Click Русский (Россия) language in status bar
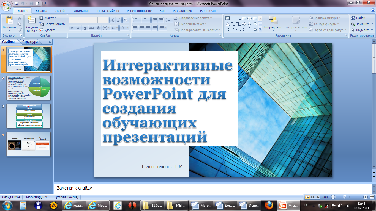Screen dimensions: 376x211 pos(66,197)
